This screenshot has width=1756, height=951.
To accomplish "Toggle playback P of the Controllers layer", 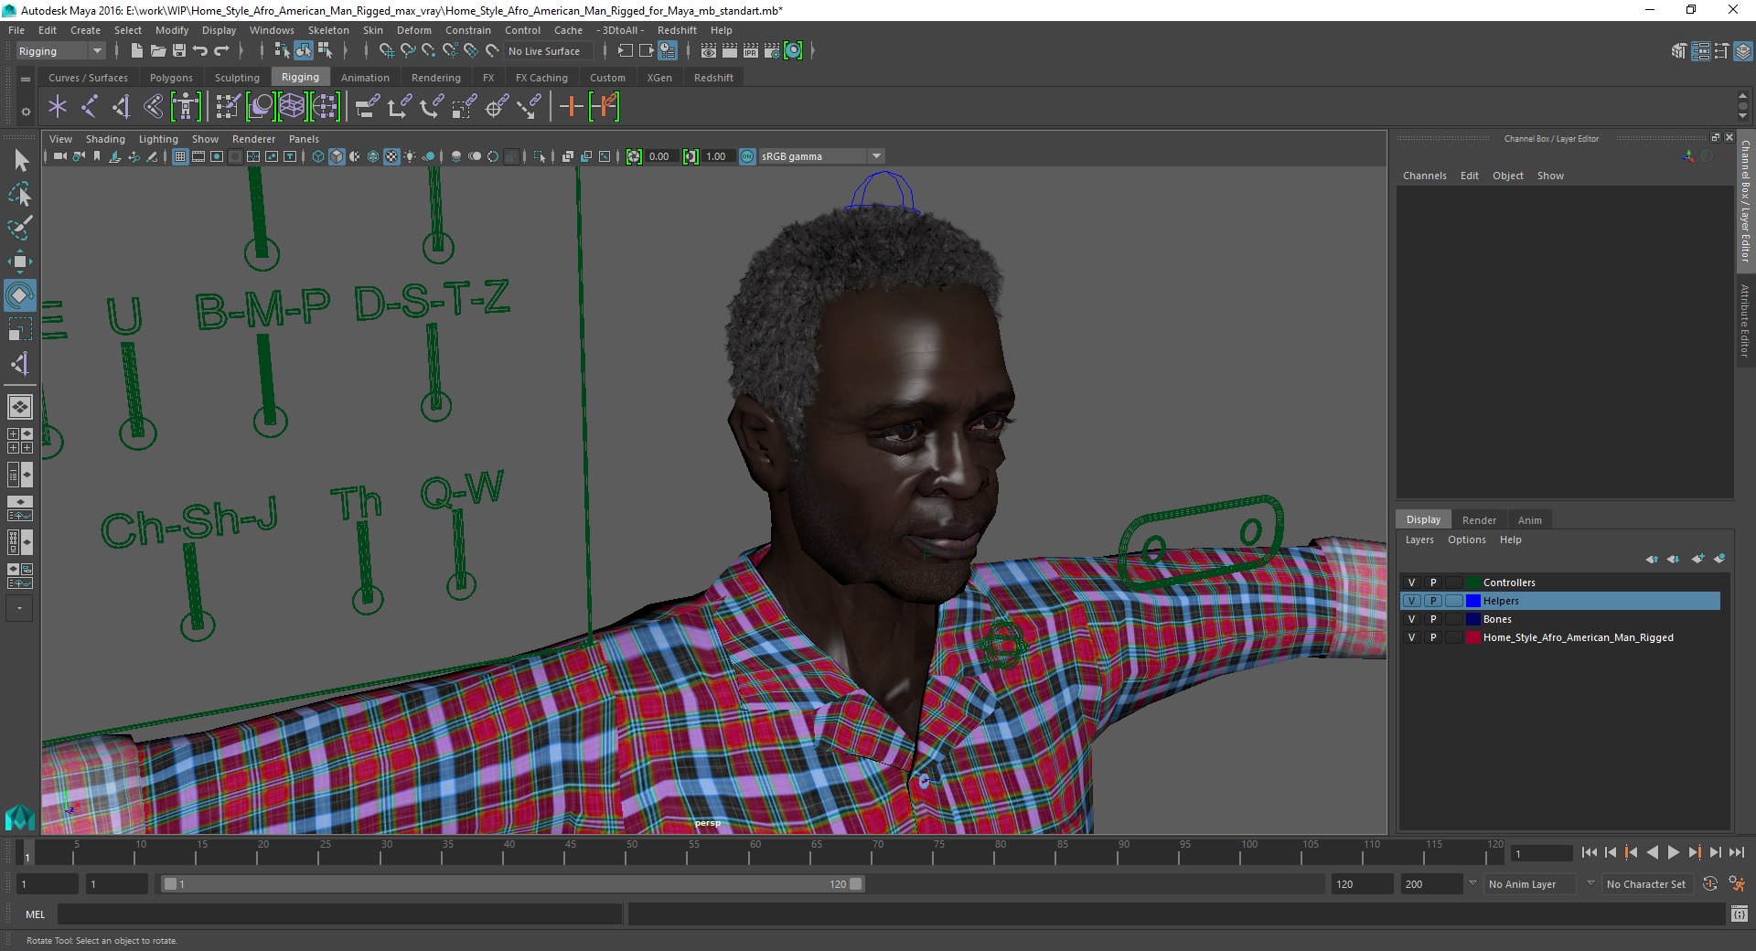I will [1433, 582].
